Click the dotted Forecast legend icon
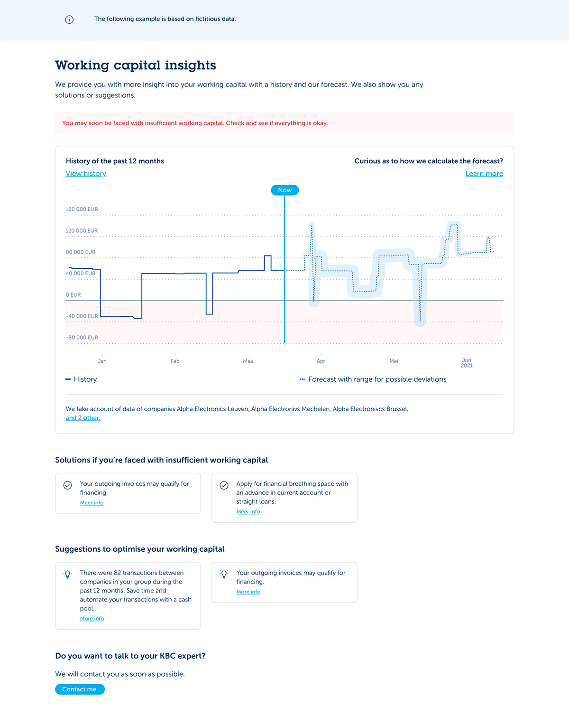 click(302, 379)
